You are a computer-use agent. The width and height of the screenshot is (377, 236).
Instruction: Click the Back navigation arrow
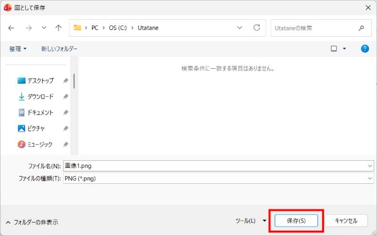click(x=11, y=28)
